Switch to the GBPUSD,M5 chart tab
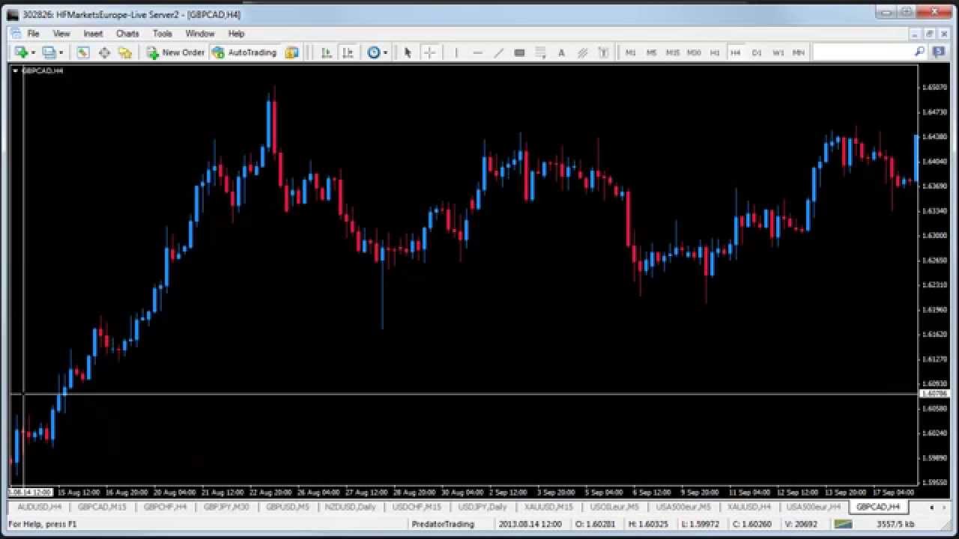 [288, 507]
